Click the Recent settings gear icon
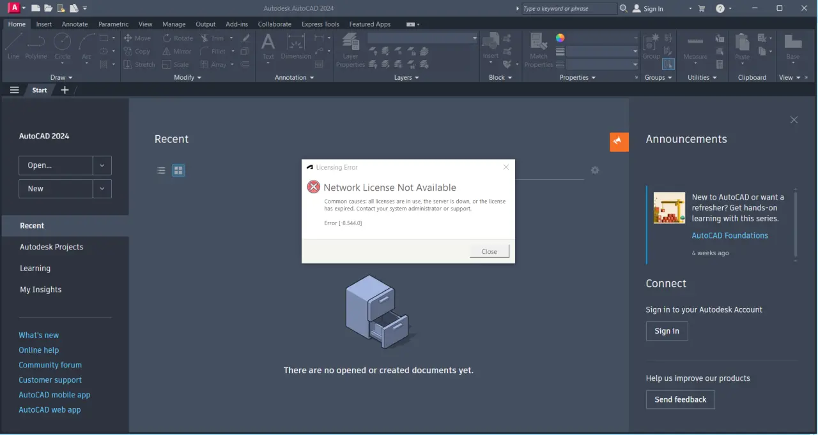818x435 pixels. click(x=595, y=170)
